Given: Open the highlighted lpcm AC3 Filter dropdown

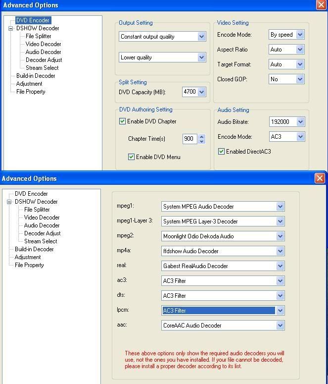Looking at the screenshot, I should [280, 311].
